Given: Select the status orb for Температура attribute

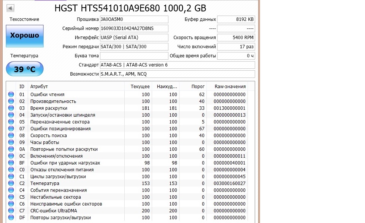Looking at the screenshot, I should [x=11, y=183].
